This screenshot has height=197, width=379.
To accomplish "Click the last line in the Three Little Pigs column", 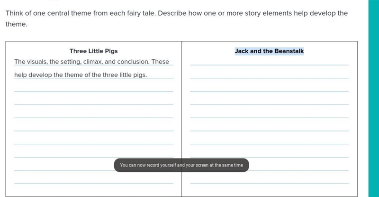I will pos(93,180).
